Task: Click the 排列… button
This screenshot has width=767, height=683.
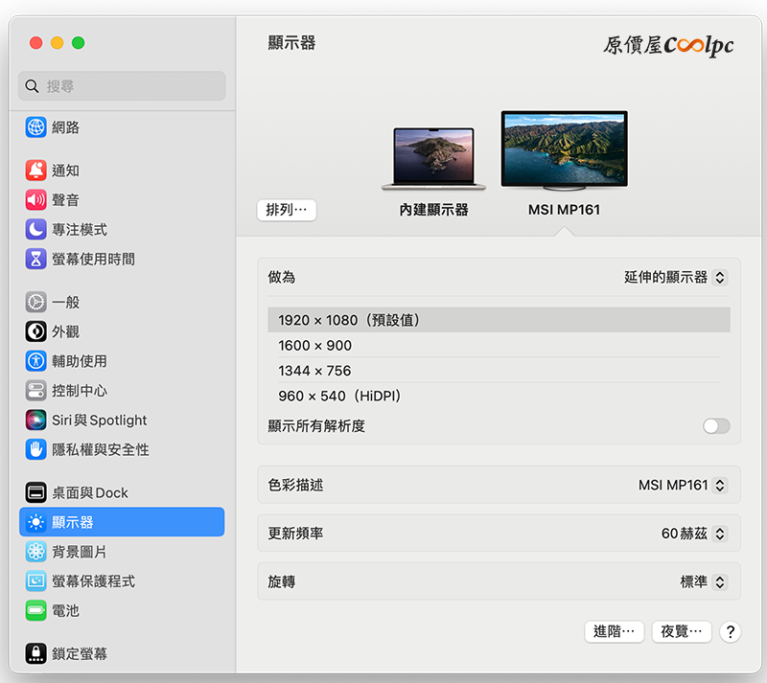Action: pyautogui.click(x=287, y=210)
